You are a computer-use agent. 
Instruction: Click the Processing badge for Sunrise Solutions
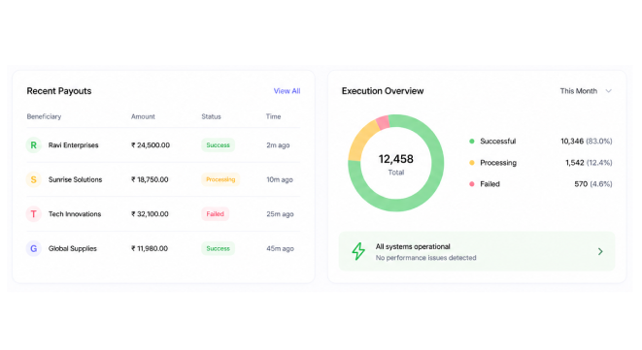[x=220, y=179]
